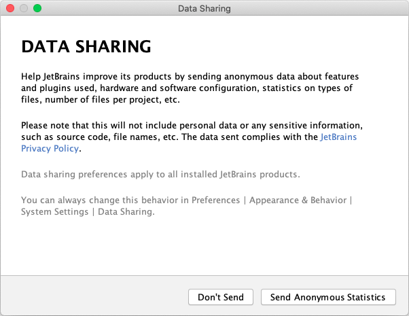Image resolution: width=409 pixels, height=316 pixels.
Task: Click the blank white area below hint text
Action: 204,248
